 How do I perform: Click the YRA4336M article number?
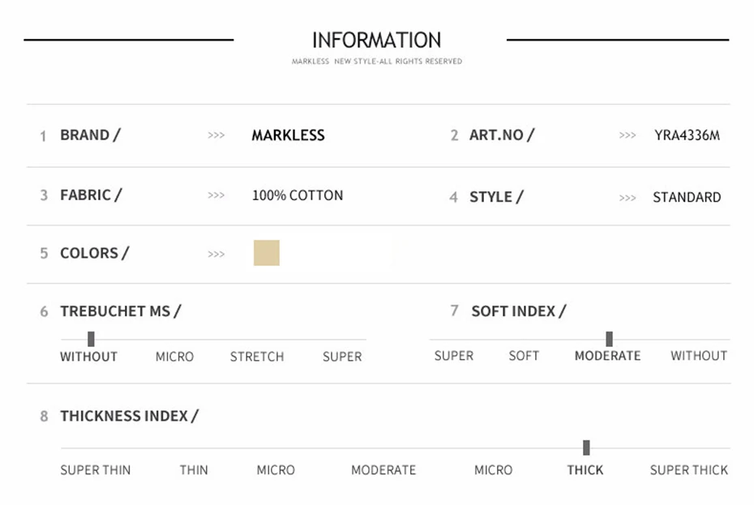[687, 135]
